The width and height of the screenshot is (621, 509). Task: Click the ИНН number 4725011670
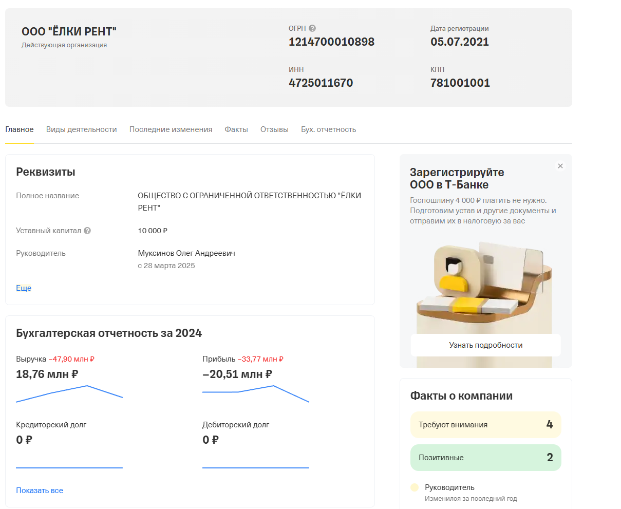pyautogui.click(x=321, y=83)
